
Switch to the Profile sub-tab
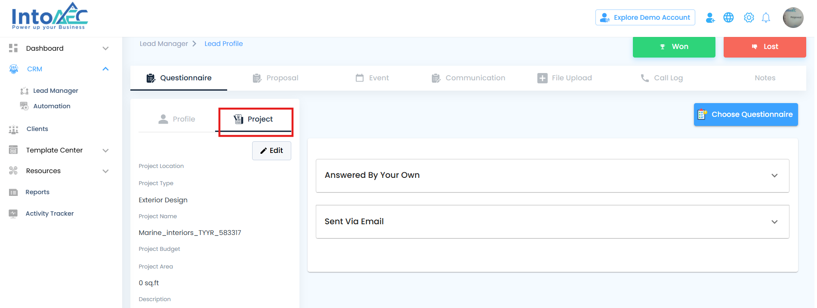click(177, 119)
